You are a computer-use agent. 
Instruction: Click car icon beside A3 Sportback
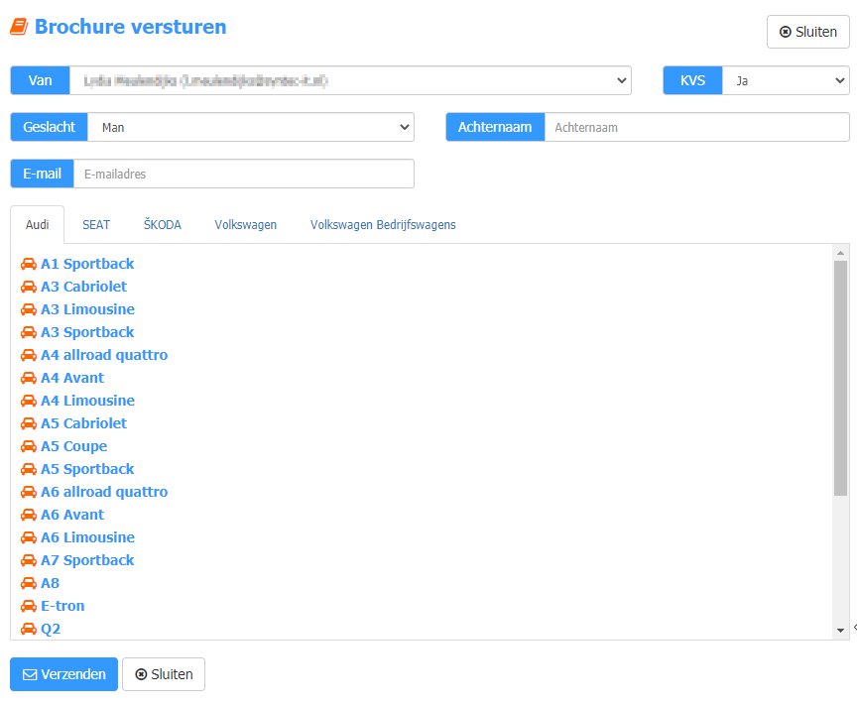coord(29,332)
